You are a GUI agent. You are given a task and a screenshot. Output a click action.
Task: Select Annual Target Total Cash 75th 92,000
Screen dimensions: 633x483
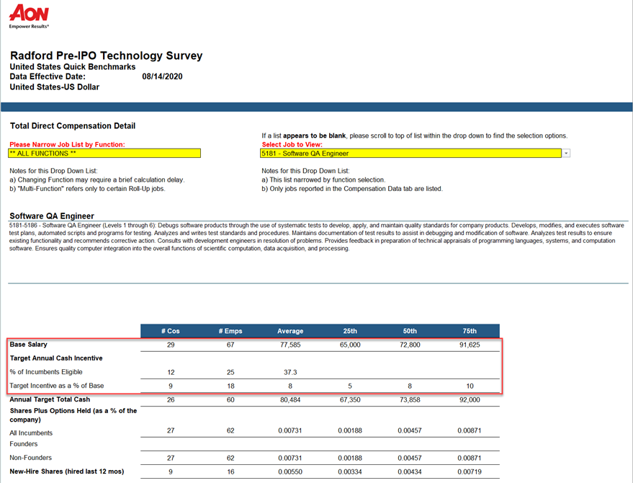click(470, 400)
